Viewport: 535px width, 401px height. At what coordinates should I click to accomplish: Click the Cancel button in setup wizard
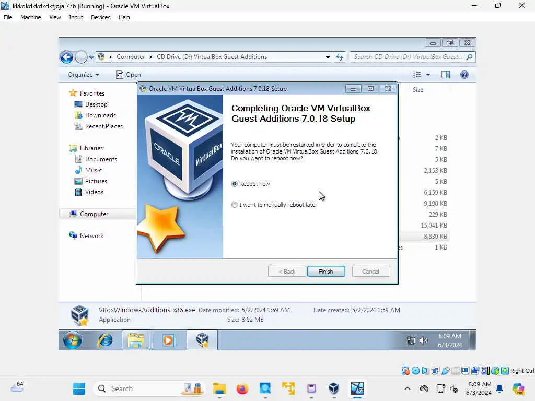[370, 272]
